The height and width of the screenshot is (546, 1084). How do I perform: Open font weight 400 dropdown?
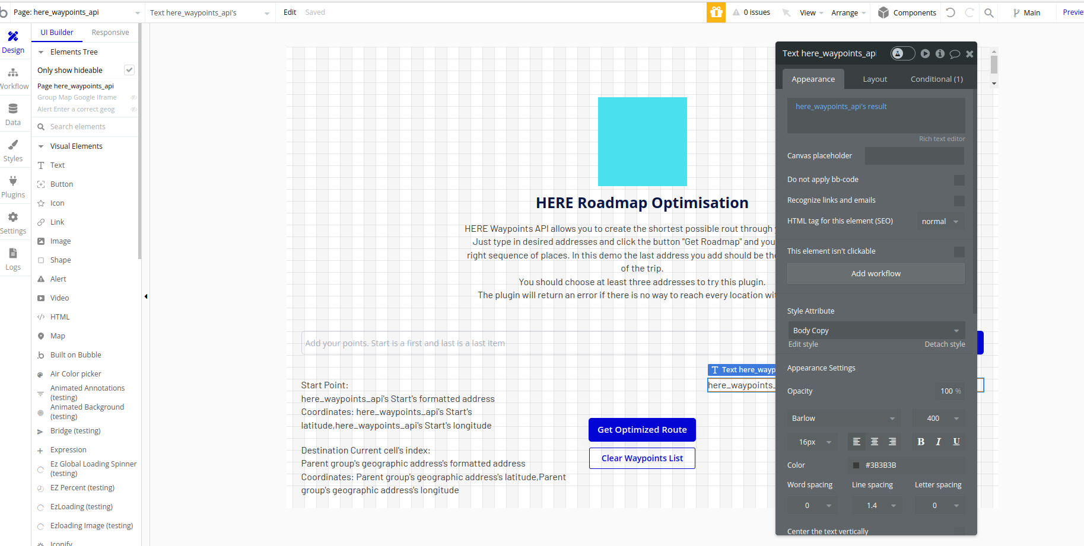(938, 418)
